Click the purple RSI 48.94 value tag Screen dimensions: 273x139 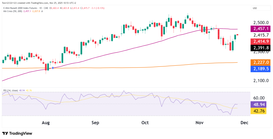(258, 104)
